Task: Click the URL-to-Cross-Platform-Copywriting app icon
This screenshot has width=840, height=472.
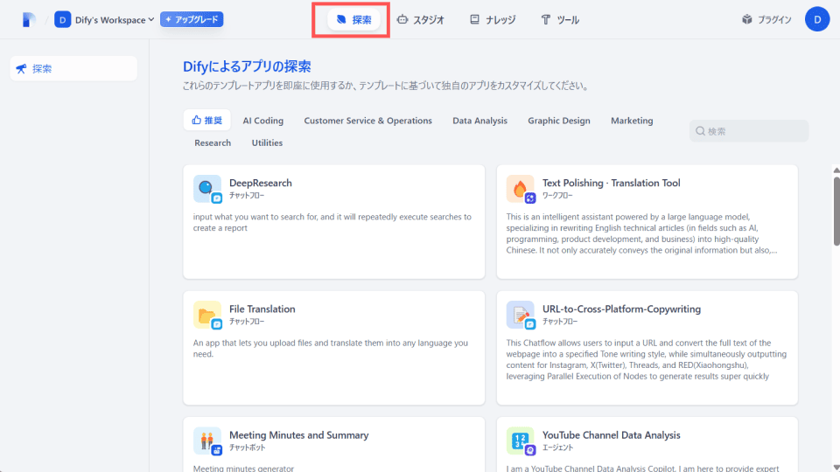Action: (x=520, y=315)
